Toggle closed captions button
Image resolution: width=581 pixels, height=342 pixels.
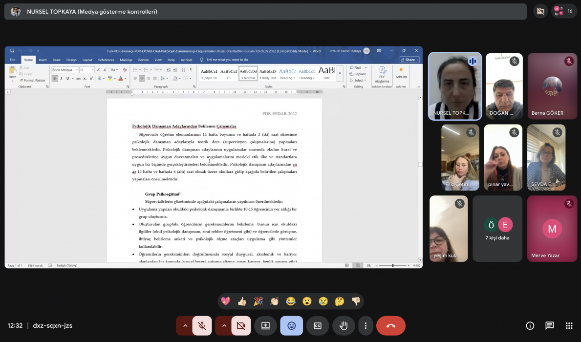(x=318, y=326)
